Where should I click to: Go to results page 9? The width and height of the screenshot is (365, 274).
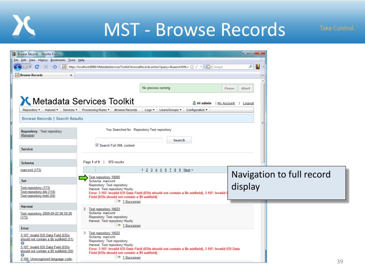coord(180,170)
